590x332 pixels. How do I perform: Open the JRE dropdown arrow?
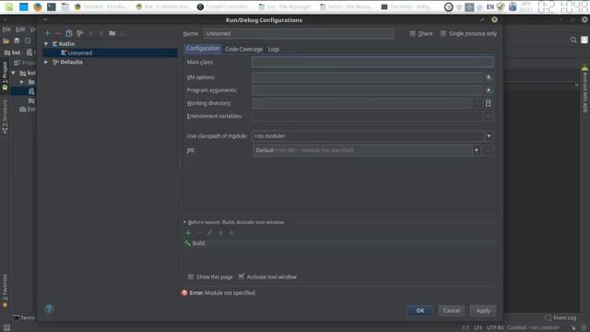pos(476,150)
